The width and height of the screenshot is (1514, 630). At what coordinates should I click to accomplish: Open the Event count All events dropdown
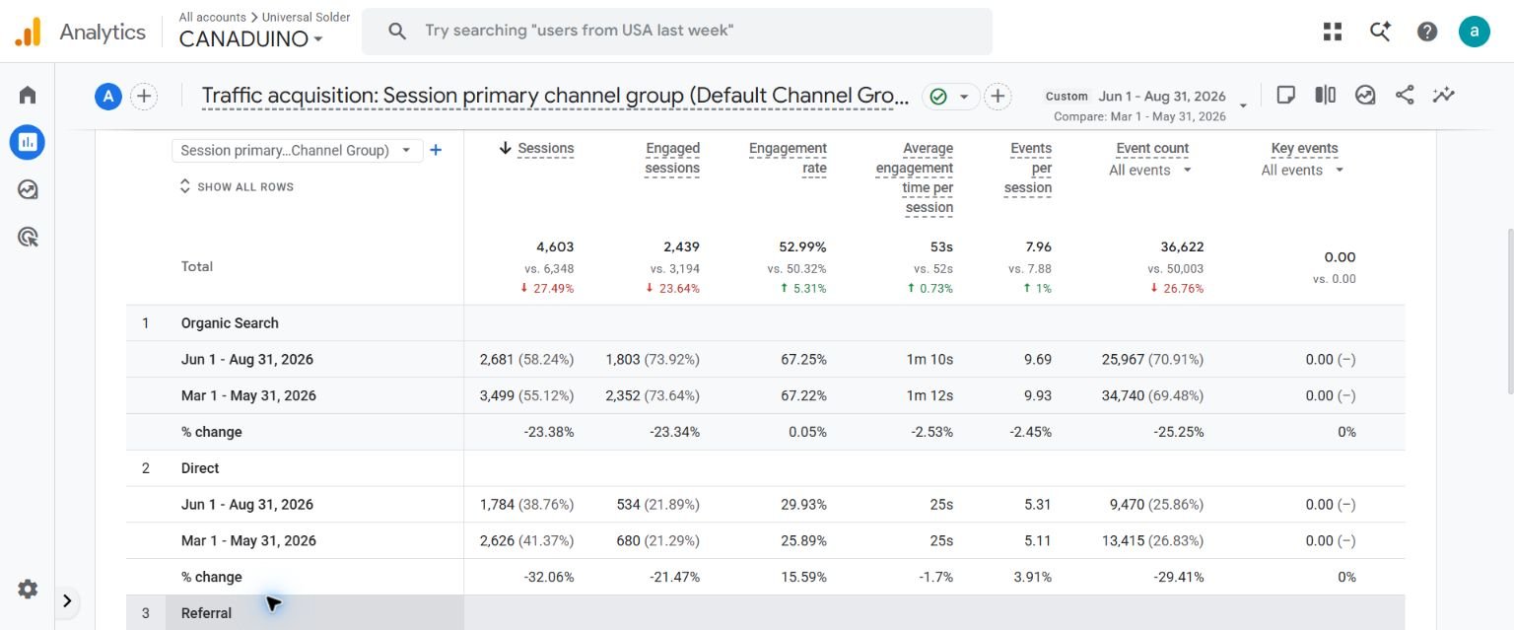click(1150, 171)
